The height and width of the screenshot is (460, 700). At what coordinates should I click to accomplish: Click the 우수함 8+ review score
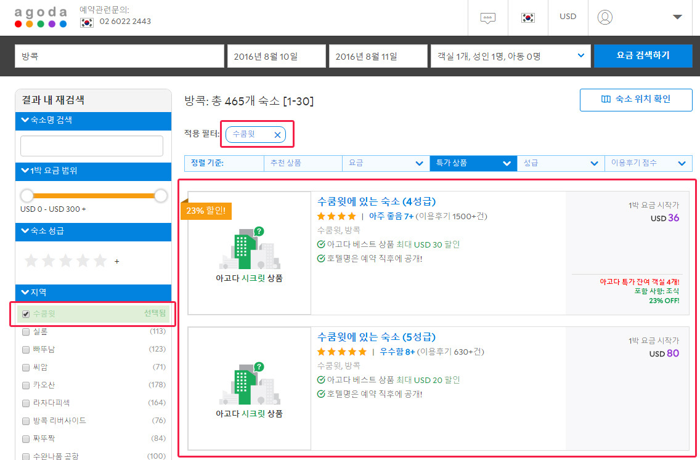397,352
